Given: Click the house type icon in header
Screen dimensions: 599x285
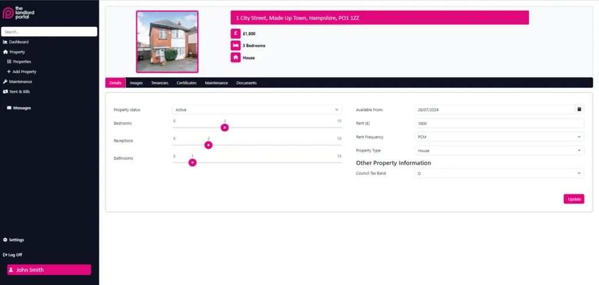Looking at the screenshot, I should [236, 58].
